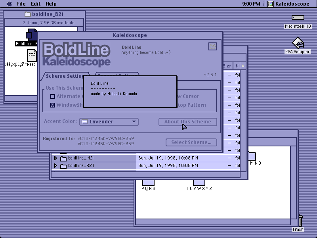
Task: Select the Macintosh HD disk icon
Action: pos(298,18)
